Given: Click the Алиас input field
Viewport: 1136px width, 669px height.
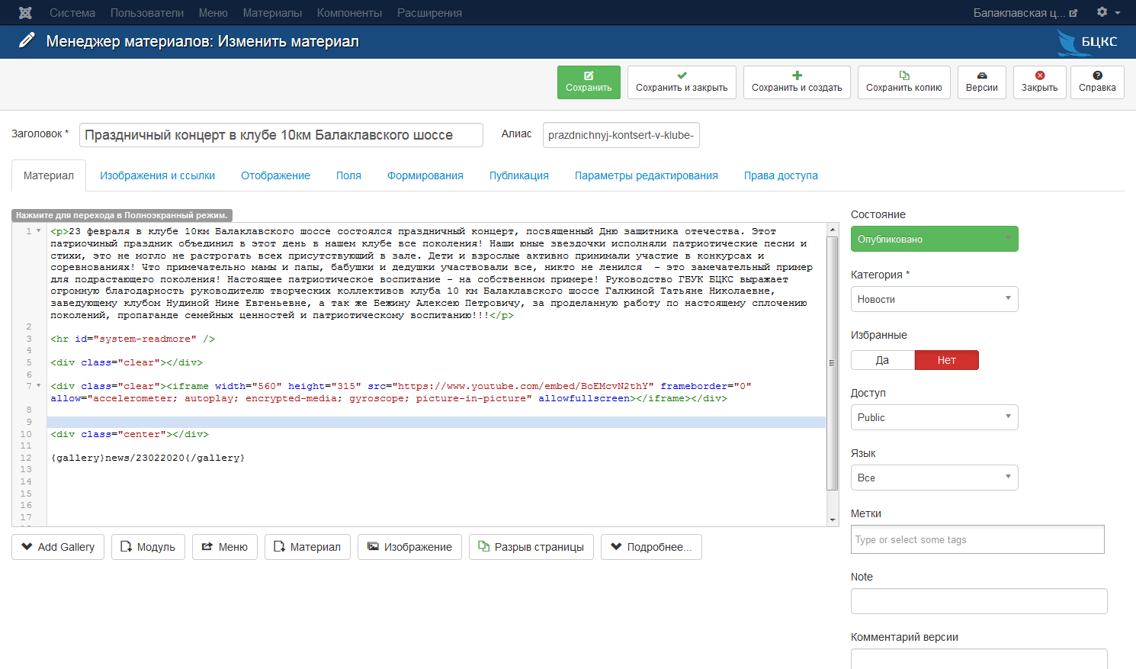Looking at the screenshot, I should (621, 135).
